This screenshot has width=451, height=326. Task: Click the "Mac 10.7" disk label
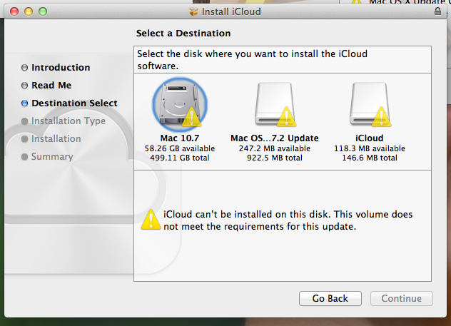(180, 138)
